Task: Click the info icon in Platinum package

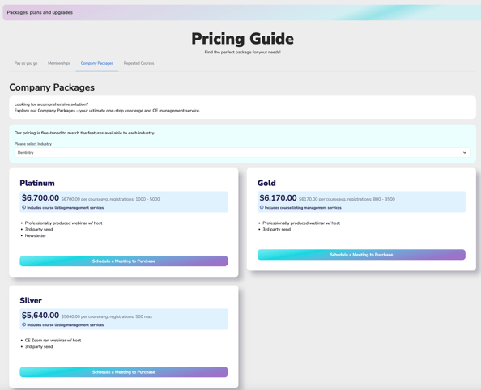Action: point(23,208)
